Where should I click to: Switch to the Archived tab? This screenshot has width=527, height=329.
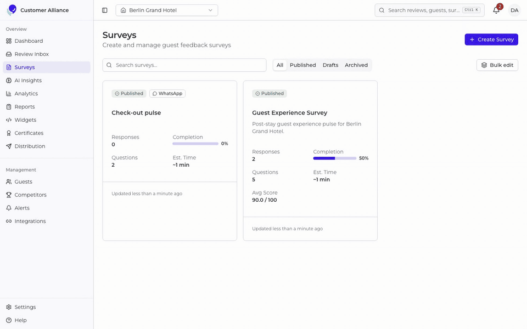pyautogui.click(x=356, y=65)
